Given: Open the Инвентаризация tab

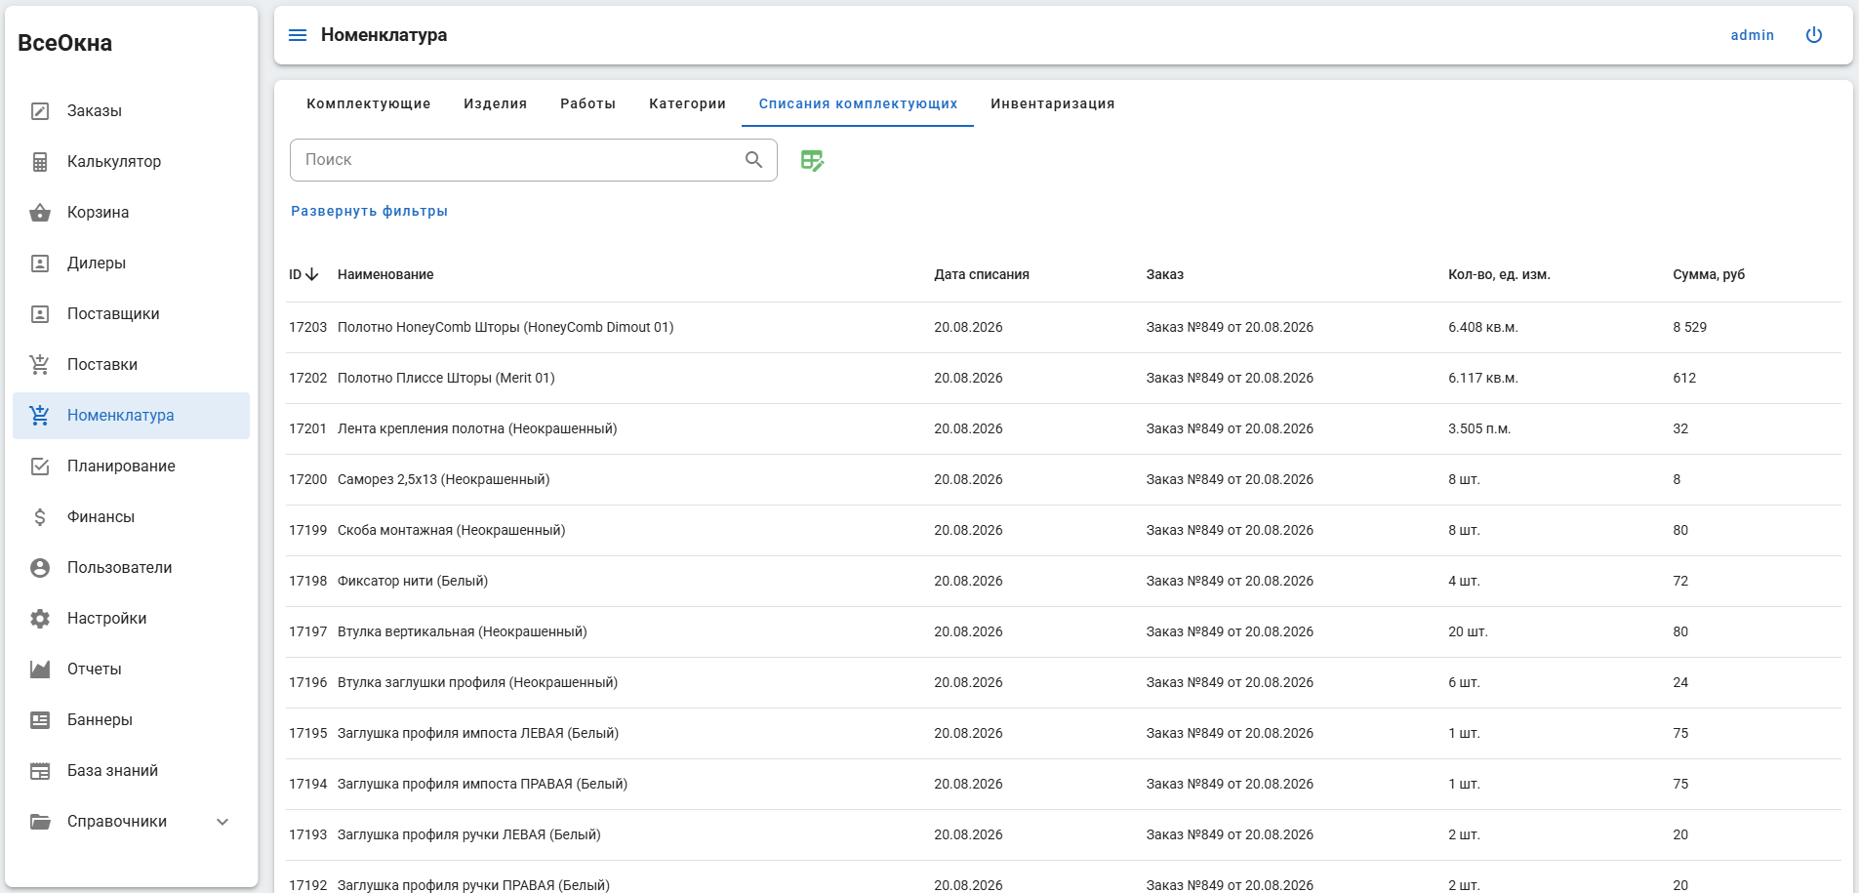Looking at the screenshot, I should 1053,103.
